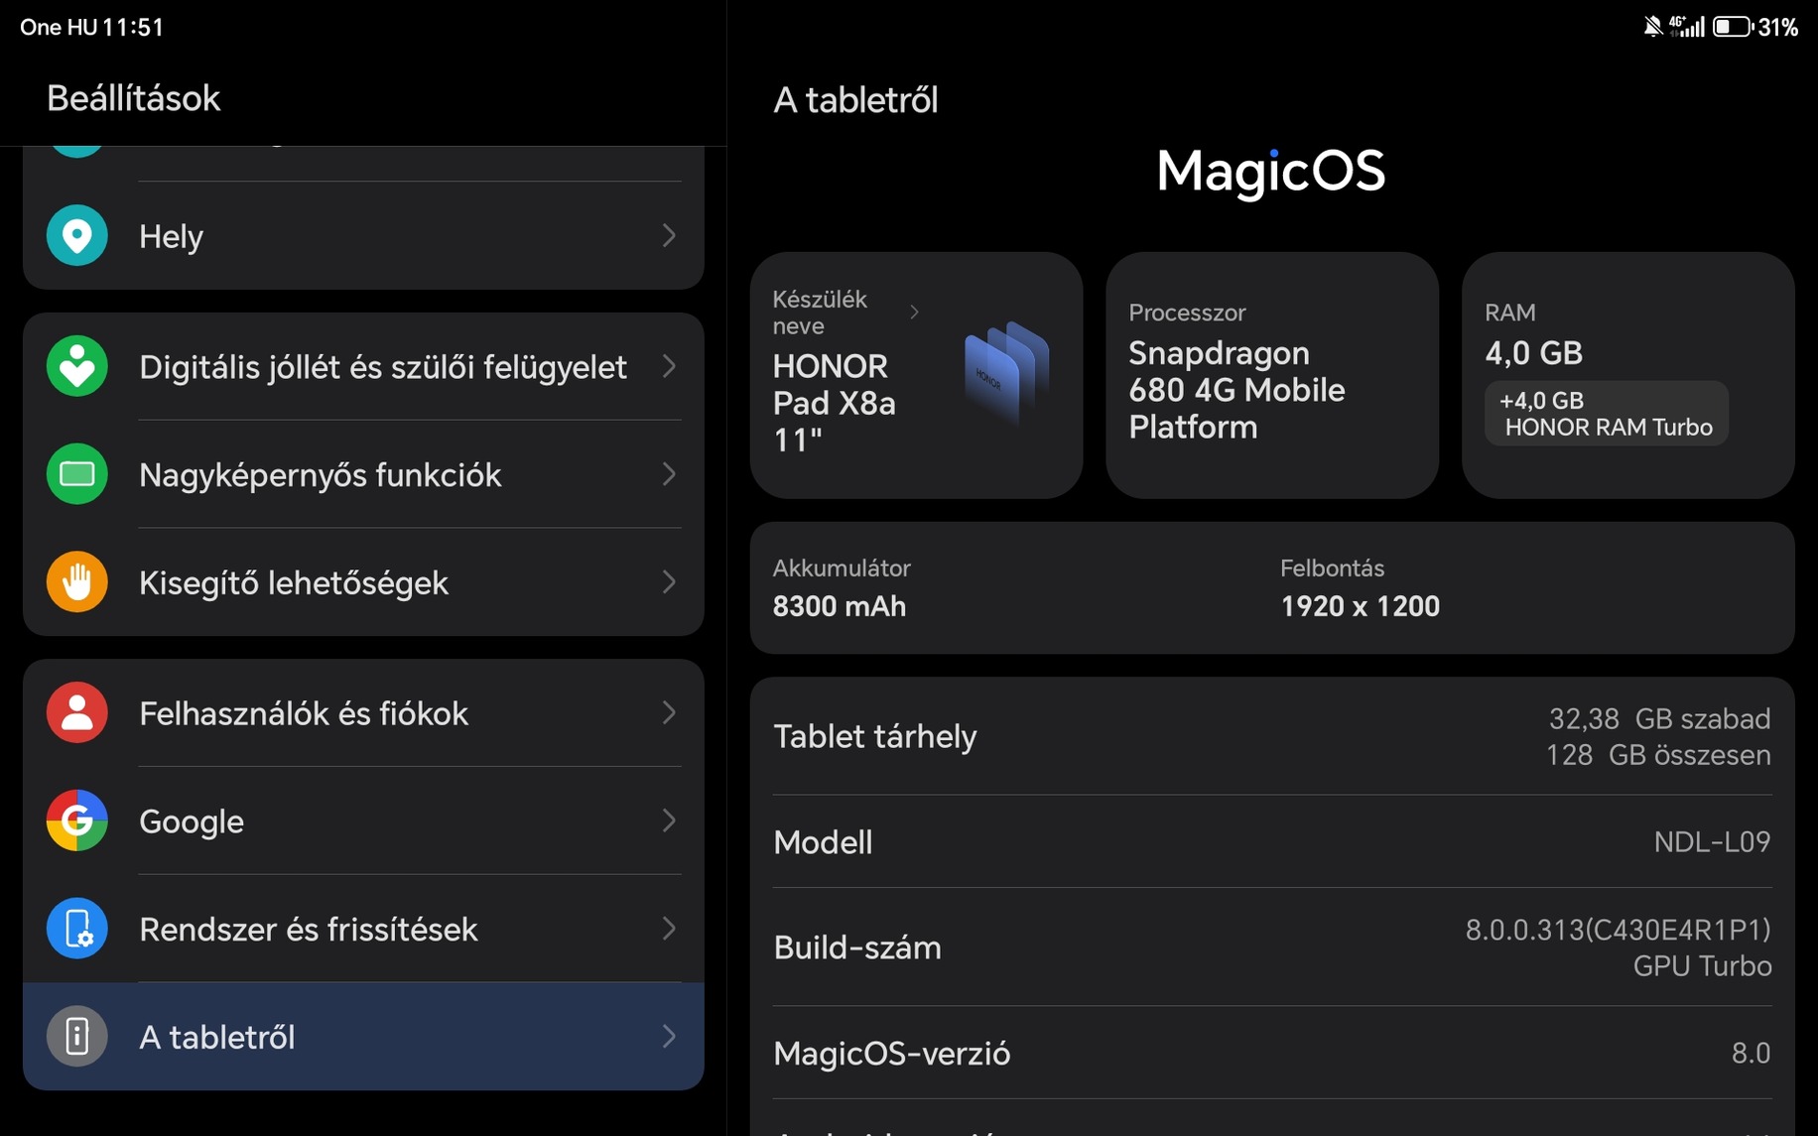This screenshot has width=1818, height=1136.
Task: Tap the Rendszer és frissítések icon
Action: tap(77, 929)
